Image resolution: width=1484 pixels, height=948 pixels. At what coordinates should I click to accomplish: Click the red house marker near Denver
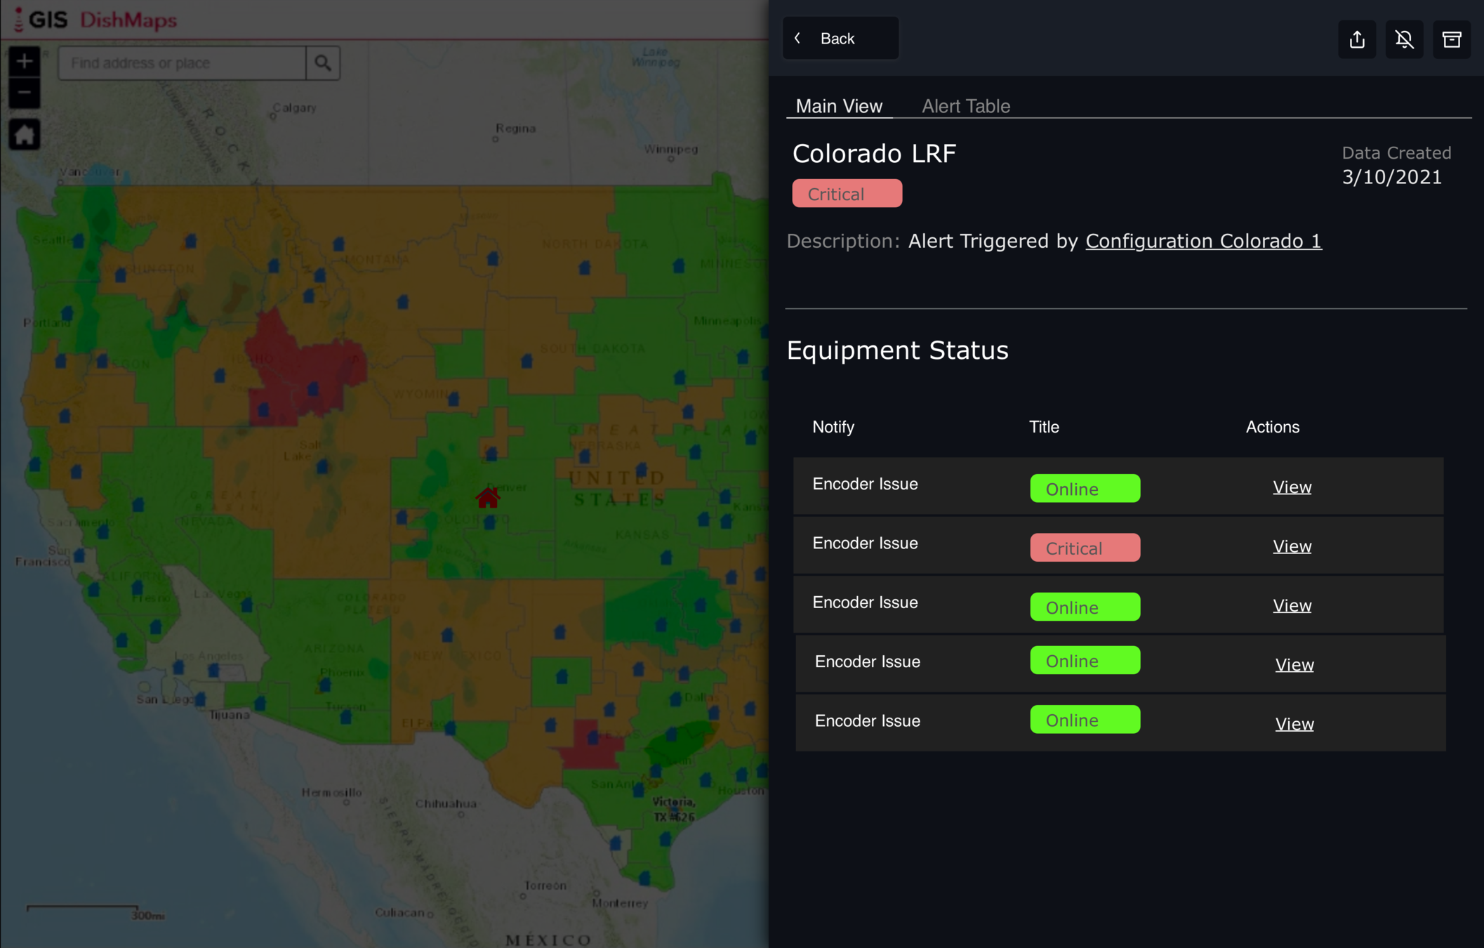coord(488,497)
